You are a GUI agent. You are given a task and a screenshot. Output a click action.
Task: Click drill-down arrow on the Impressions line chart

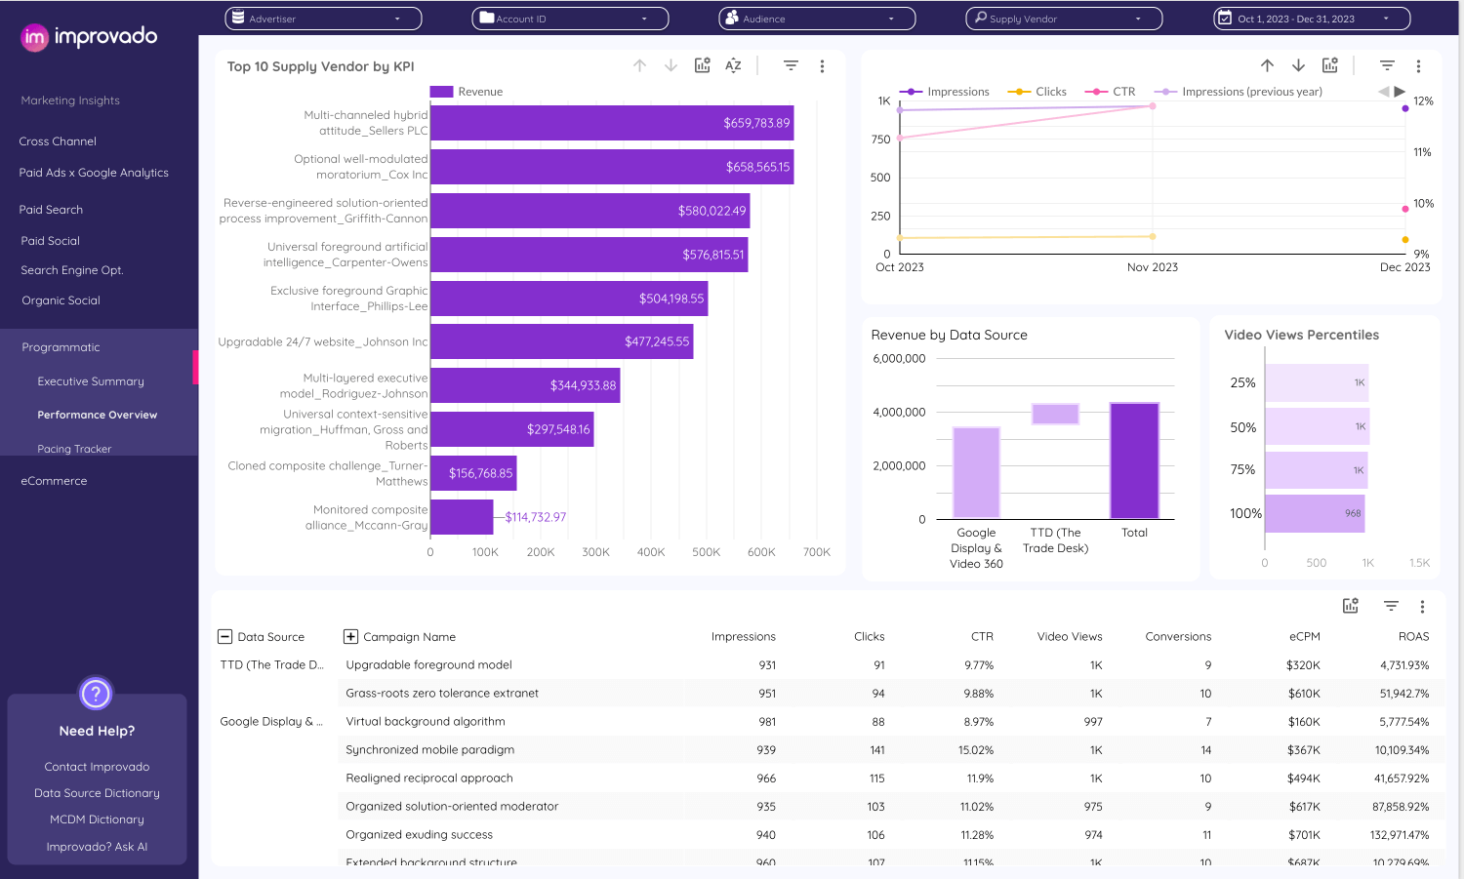[1298, 65]
